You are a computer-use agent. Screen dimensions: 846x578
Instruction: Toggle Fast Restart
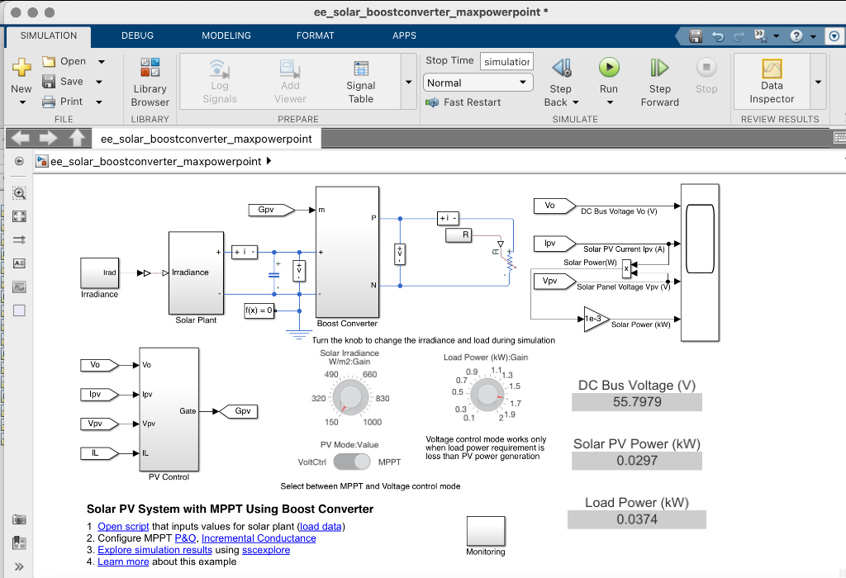(463, 102)
